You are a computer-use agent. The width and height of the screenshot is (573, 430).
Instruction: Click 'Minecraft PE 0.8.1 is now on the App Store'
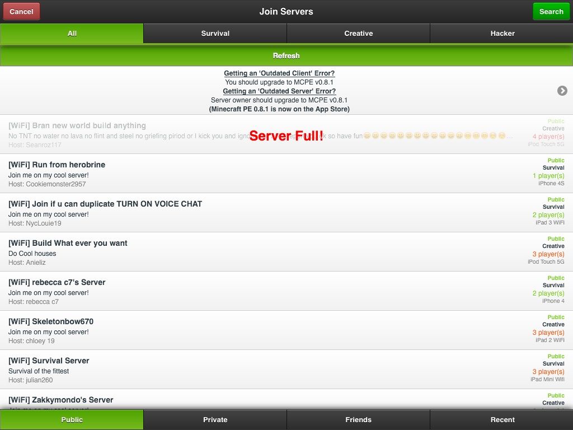(279, 109)
